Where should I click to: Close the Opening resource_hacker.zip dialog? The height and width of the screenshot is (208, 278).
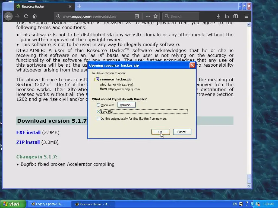(192, 65)
